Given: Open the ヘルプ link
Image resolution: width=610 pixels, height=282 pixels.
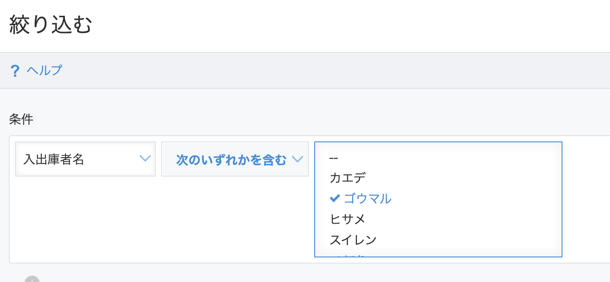Looking at the screenshot, I should [x=44, y=70].
